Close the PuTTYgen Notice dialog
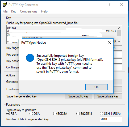This screenshot has height=127, width=129. [x=109, y=42]
